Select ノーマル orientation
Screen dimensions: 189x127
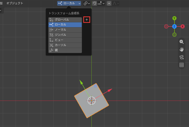tap(65, 30)
